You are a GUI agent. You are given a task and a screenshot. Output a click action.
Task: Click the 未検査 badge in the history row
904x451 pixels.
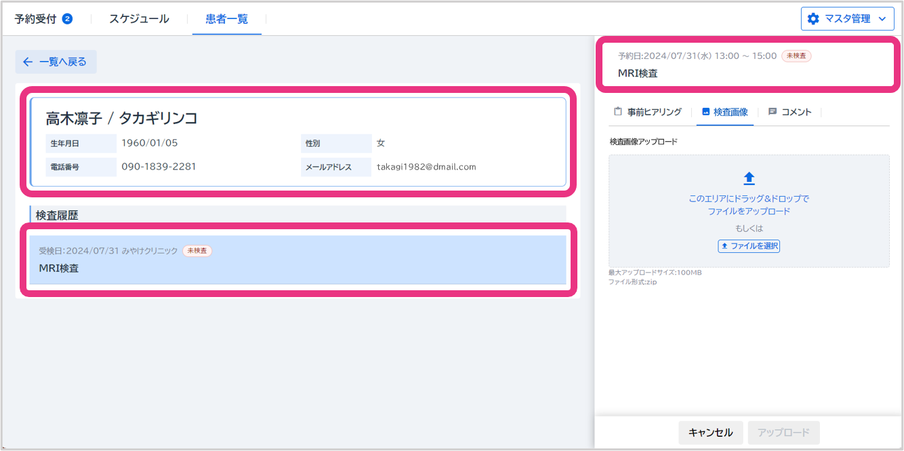tap(197, 251)
